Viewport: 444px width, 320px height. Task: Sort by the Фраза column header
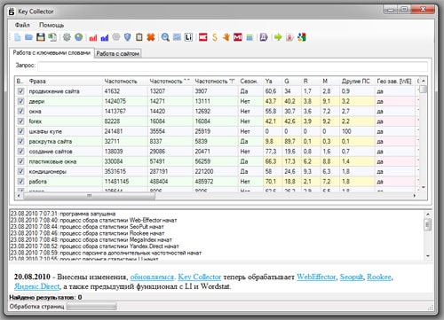coord(65,81)
